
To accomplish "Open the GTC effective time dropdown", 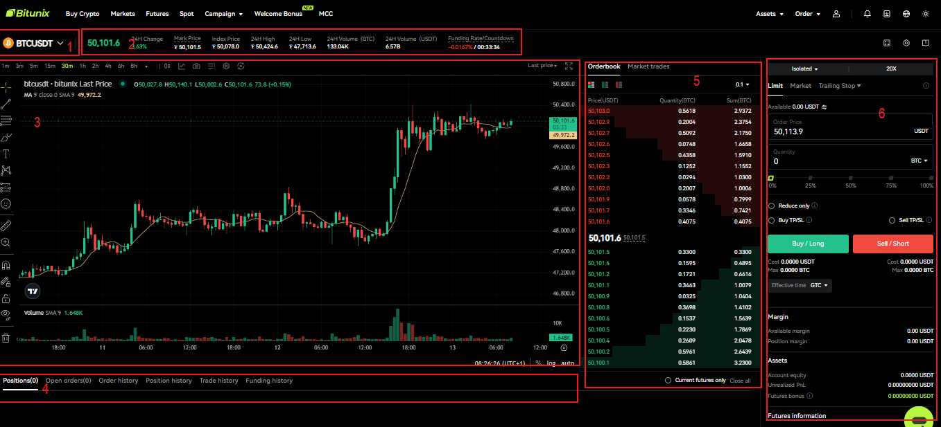I will pos(820,285).
